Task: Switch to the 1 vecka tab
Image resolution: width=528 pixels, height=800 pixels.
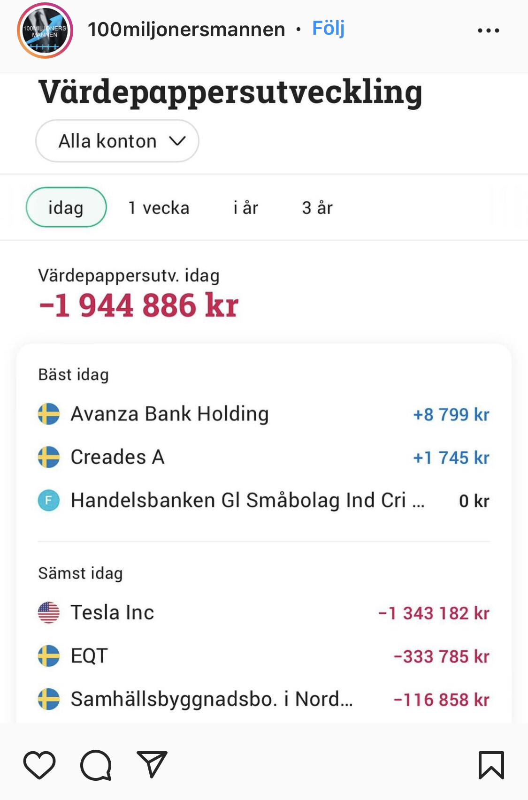Action: point(159,207)
